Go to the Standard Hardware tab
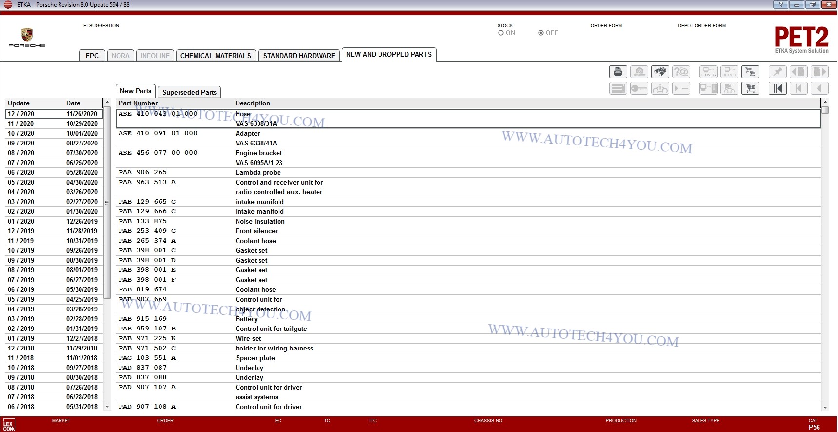This screenshot has height=432, width=838. pyautogui.click(x=299, y=56)
